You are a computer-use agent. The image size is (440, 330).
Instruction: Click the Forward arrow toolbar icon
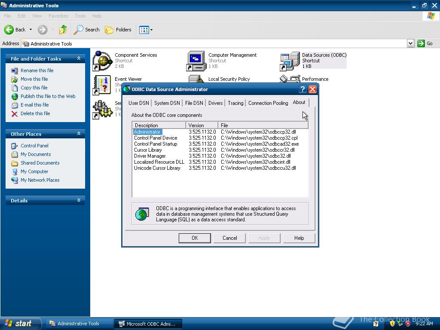point(43,30)
